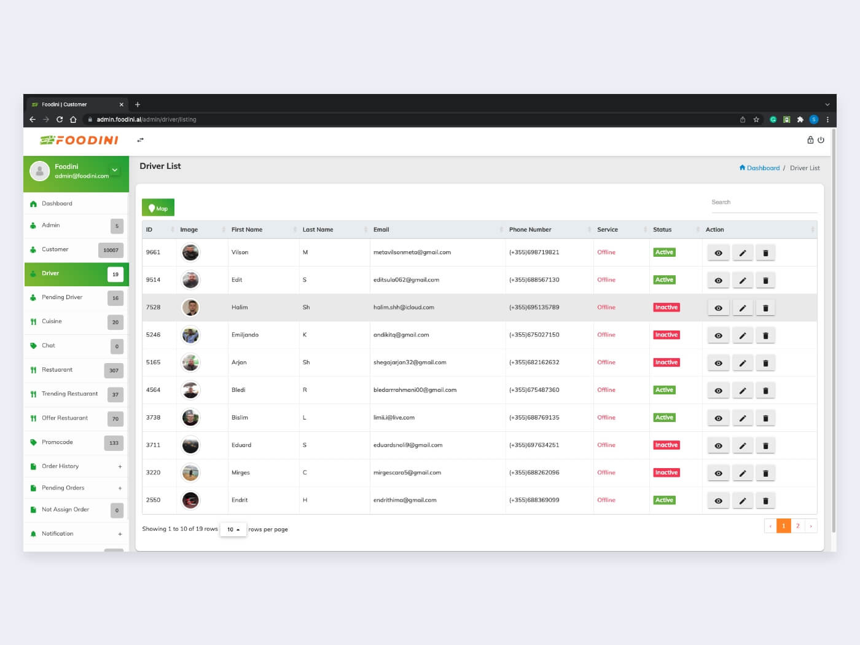Open Dashboard in sidebar
860x645 pixels.
pyautogui.click(x=76, y=203)
